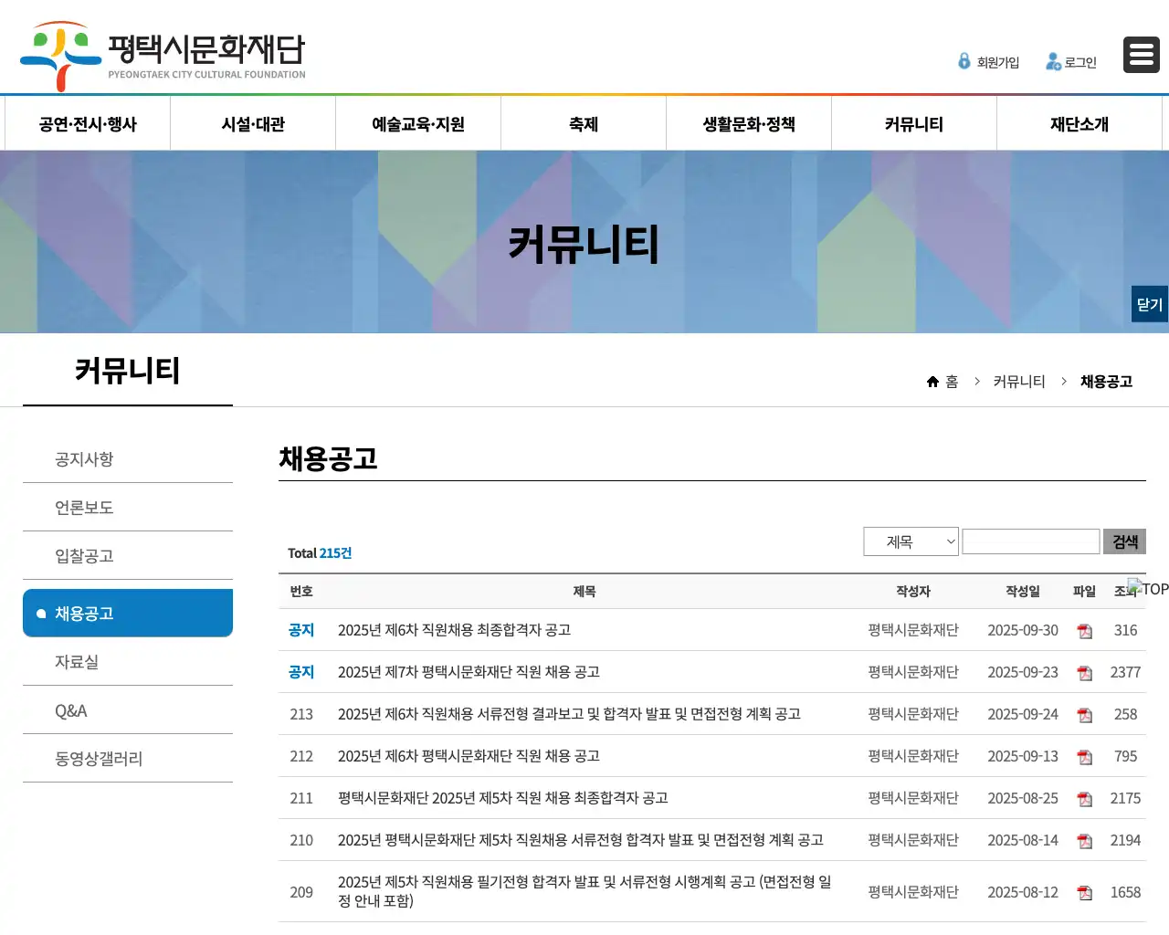Open the 커뮤니티 main navigation menu
This screenshot has width=1169, height=935.
[x=913, y=124]
